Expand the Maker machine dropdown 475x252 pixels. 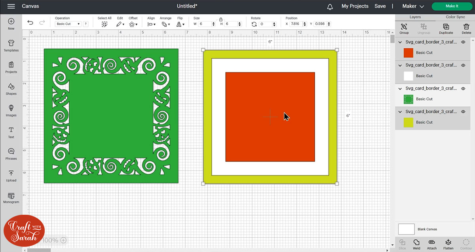coord(413,6)
